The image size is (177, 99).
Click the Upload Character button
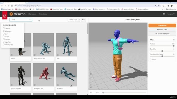pyautogui.click(x=162, y=34)
